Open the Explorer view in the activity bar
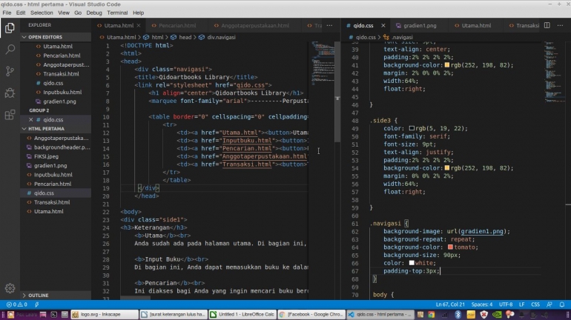 pyautogui.click(x=10, y=28)
